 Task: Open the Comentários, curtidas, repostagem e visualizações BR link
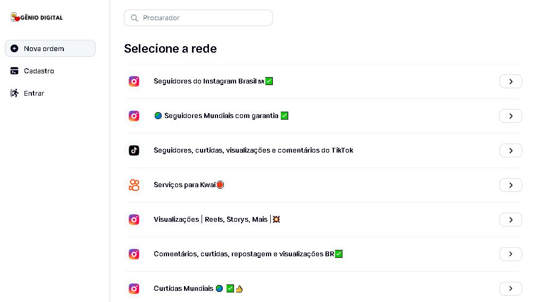tap(244, 254)
